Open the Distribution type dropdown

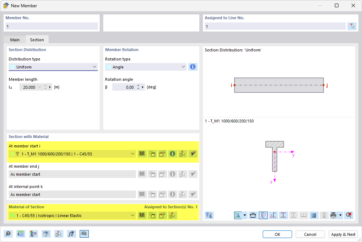(x=94, y=67)
